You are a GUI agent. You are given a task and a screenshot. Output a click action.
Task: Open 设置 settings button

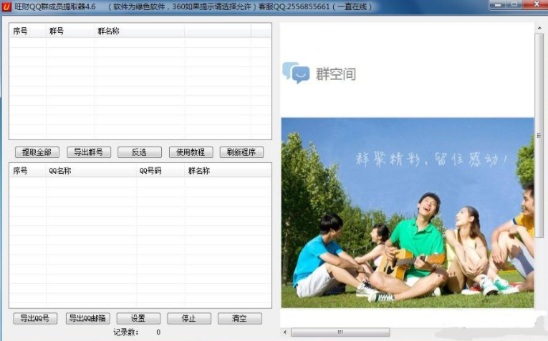click(x=138, y=318)
